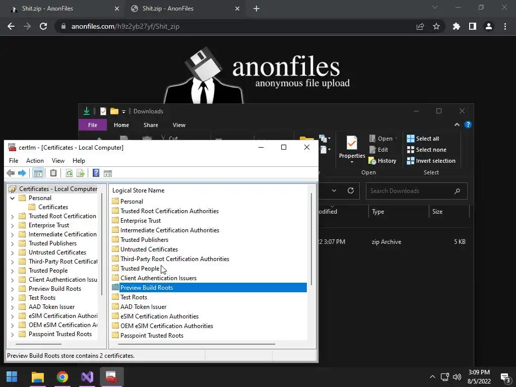Viewport: 516px width, 387px height.
Task: Click the Chrome browser back arrow
Action: (11, 26)
